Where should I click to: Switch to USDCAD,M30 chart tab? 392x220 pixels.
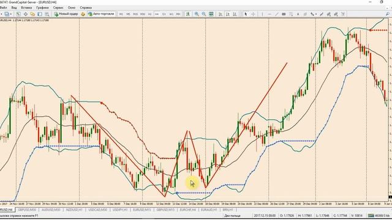[98, 210]
